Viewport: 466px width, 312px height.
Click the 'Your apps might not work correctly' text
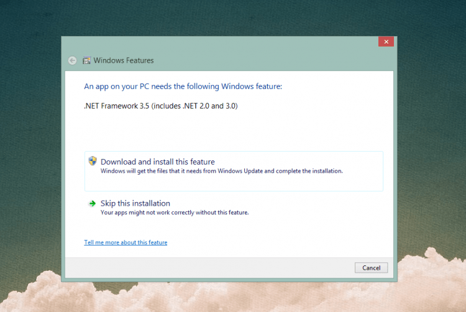[175, 213]
